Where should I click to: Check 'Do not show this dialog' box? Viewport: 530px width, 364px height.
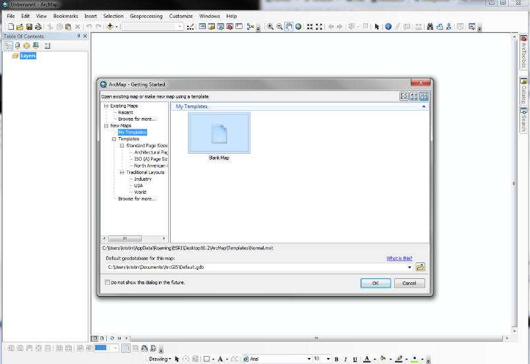click(107, 282)
